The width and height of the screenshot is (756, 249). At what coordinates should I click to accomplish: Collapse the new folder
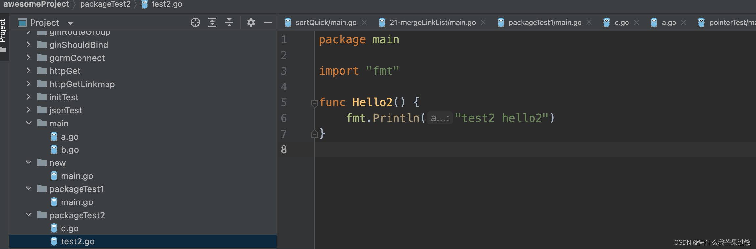coord(29,162)
